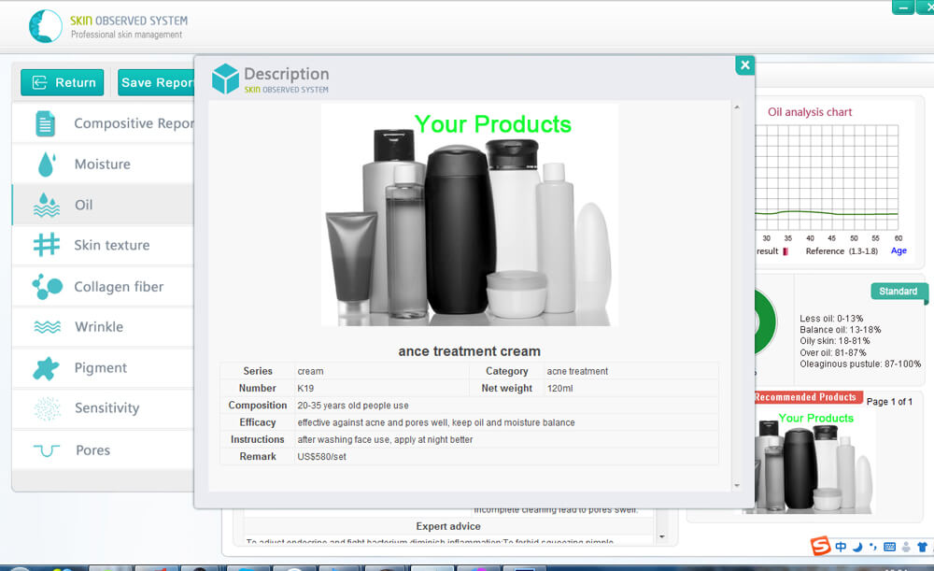Open the Sensitivity dotted circle icon
This screenshot has height=571, width=934.
pos(47,408)
